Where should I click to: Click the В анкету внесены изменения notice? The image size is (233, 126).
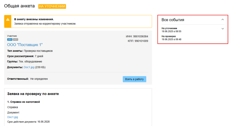pyautogui.click(x=34, y=19)
